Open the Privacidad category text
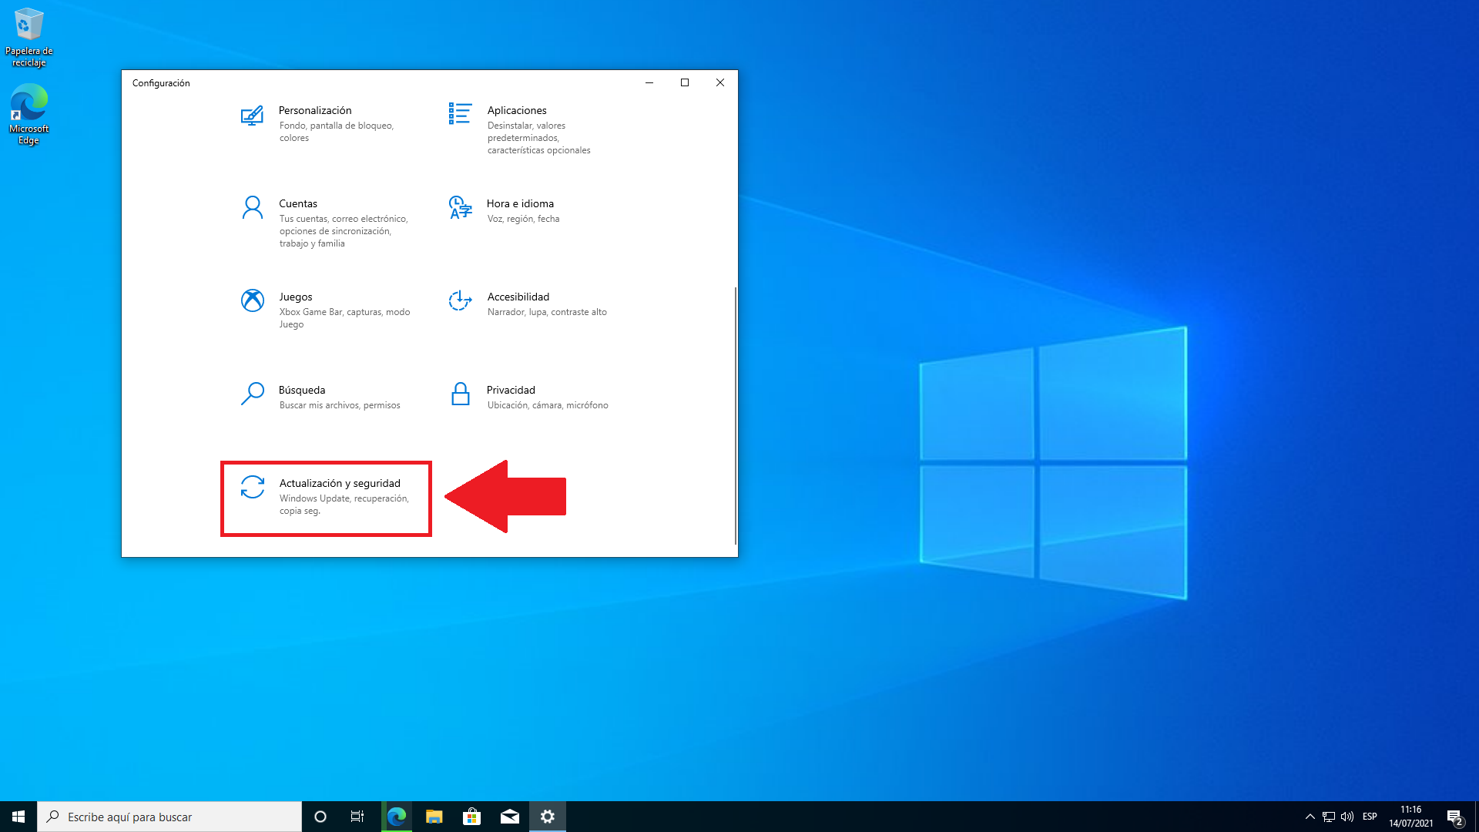Viewport: 1479px width, 832px height. coord(511,390)
